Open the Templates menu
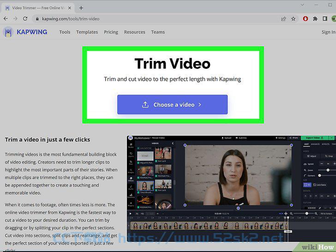Viewport: 336px width, 252px height. 87,32
